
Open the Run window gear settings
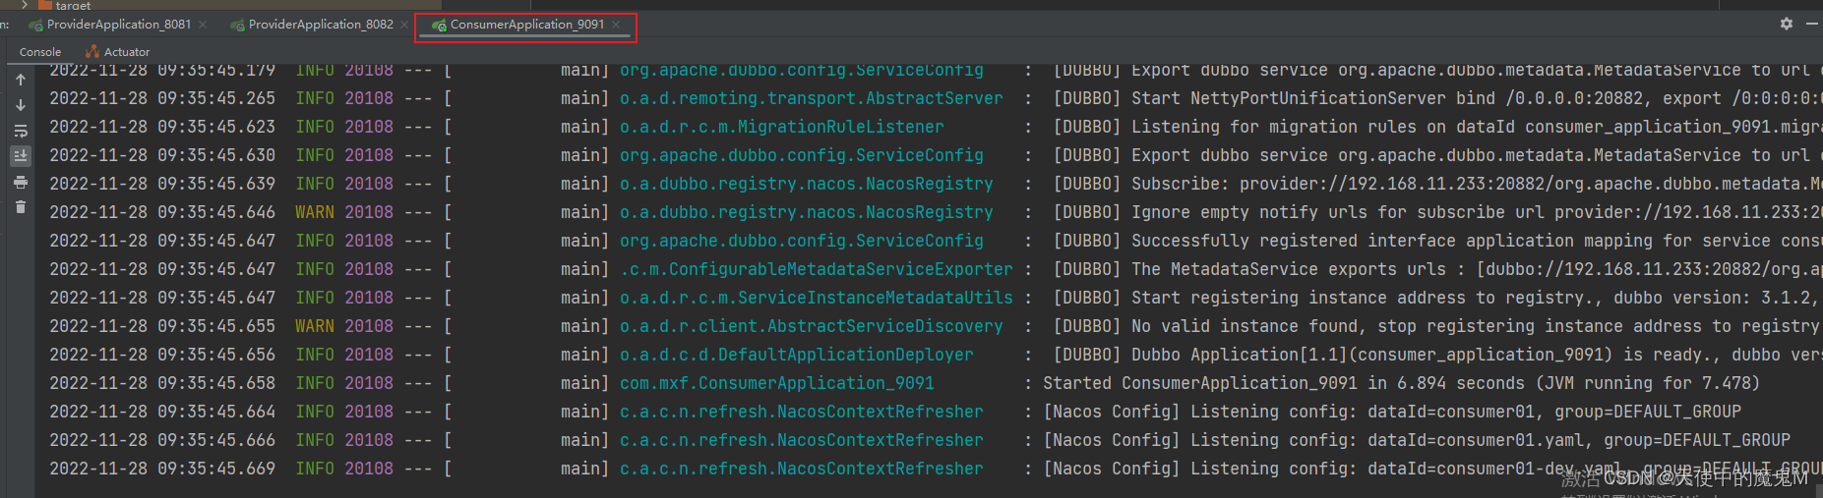tap(1787, 24)
